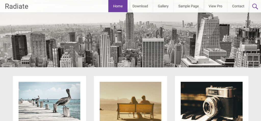Open the search magnifier icon
261x121 pixels.
[x=255, y=6]
